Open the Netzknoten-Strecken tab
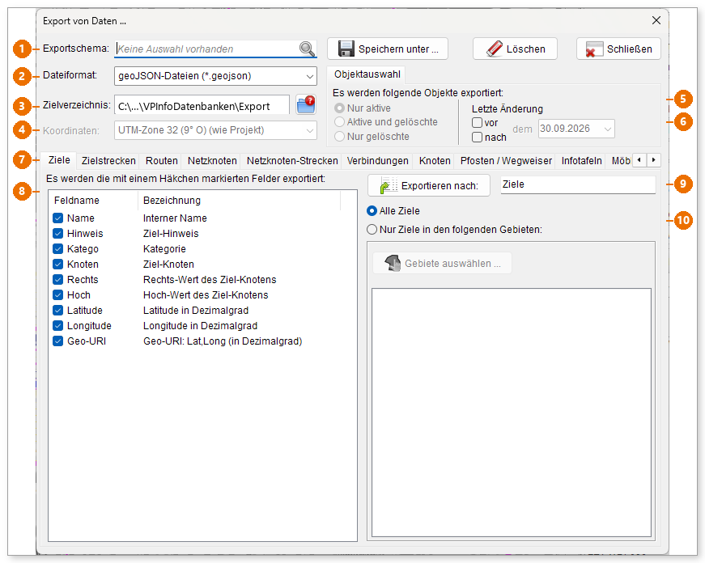This screenshot has height=563, width=705. coord(292,161)
